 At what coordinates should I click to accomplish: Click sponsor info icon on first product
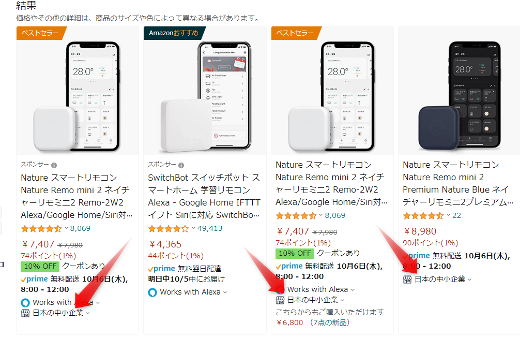point(54,165)
